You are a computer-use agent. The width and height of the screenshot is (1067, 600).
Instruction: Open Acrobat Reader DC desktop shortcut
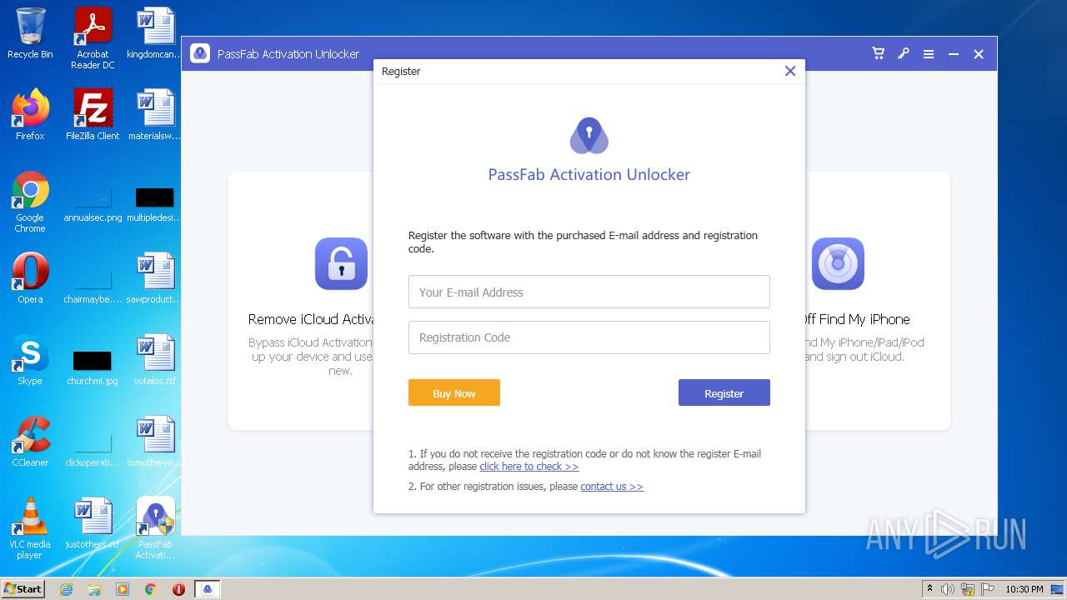93,37
